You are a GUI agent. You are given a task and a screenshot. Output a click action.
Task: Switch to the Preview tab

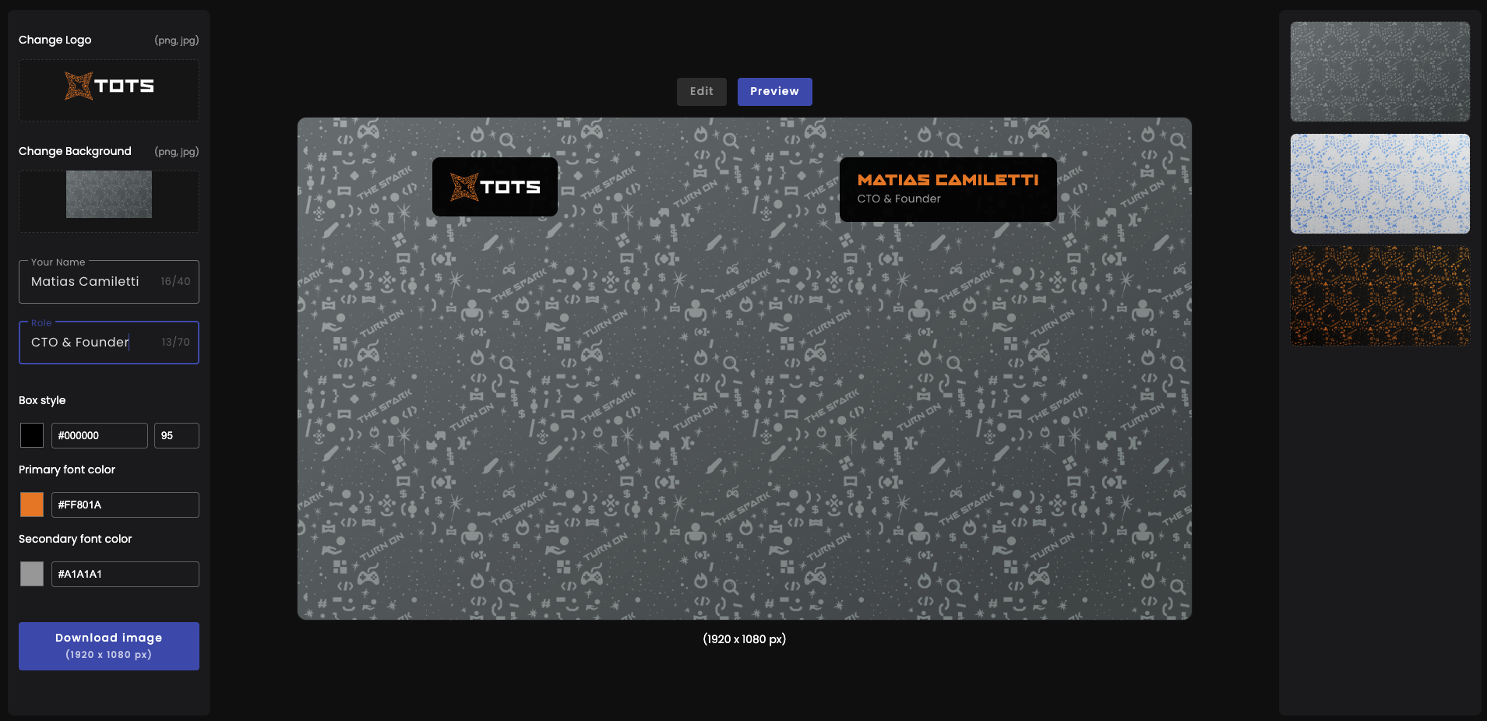(x=774, y=92)
